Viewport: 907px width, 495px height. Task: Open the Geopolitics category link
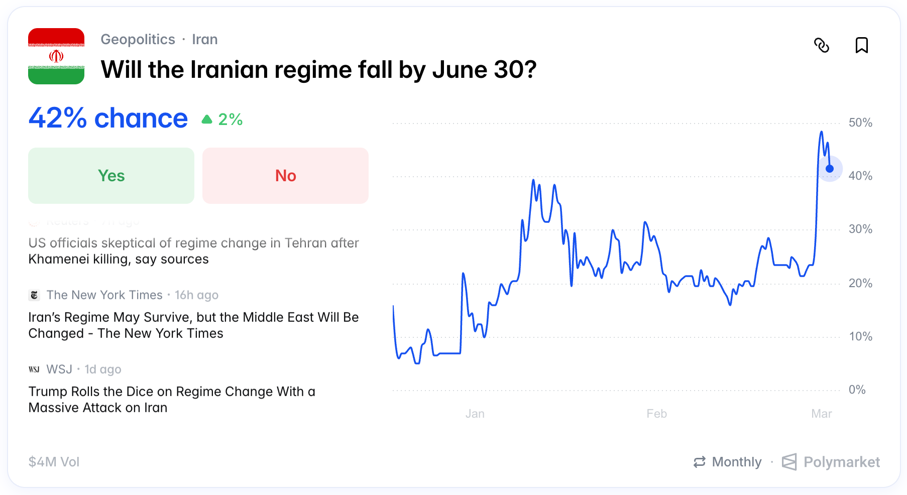138,39
